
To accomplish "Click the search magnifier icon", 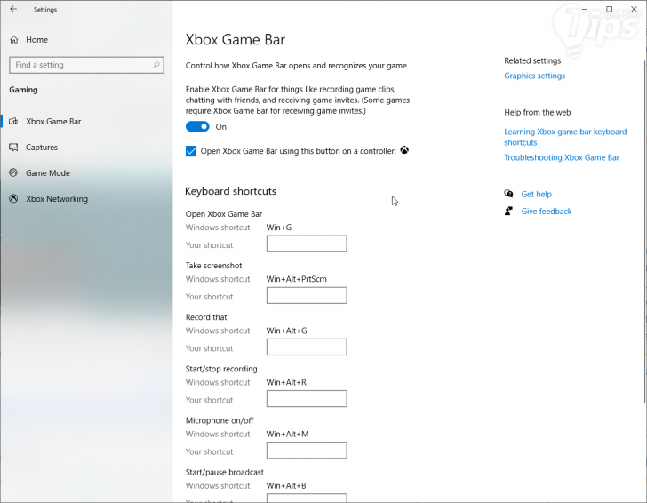I will coord(156,65).
